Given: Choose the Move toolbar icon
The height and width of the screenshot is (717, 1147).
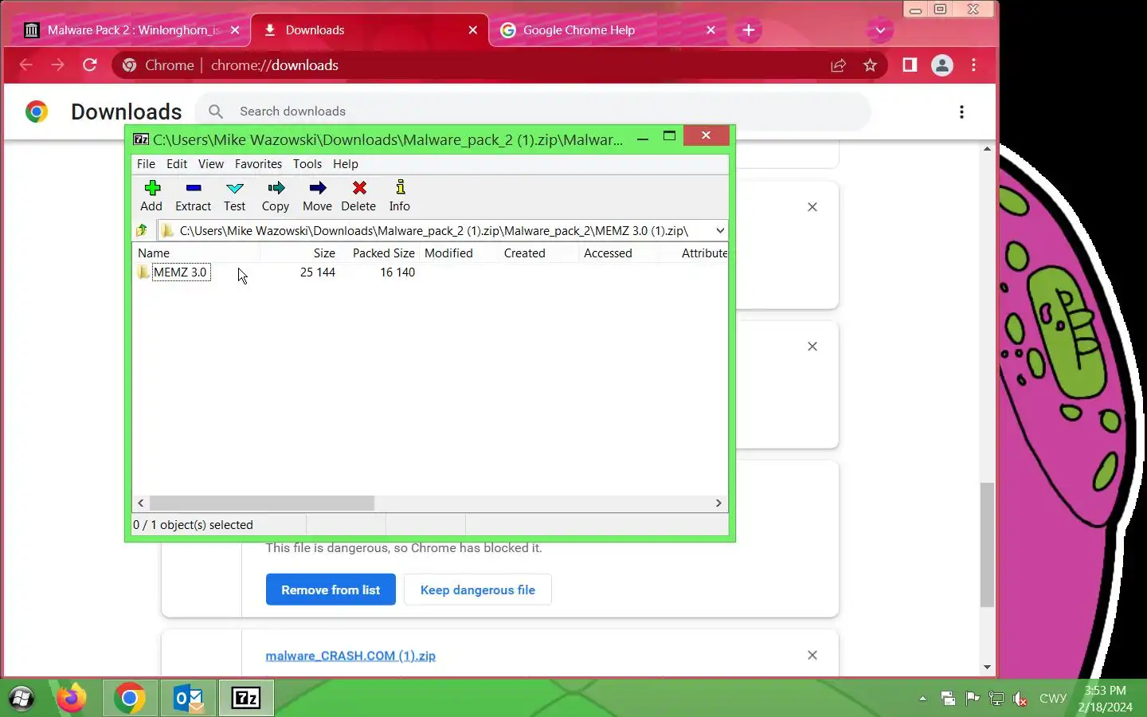Looking at the screenshot, I should (317, 195).
